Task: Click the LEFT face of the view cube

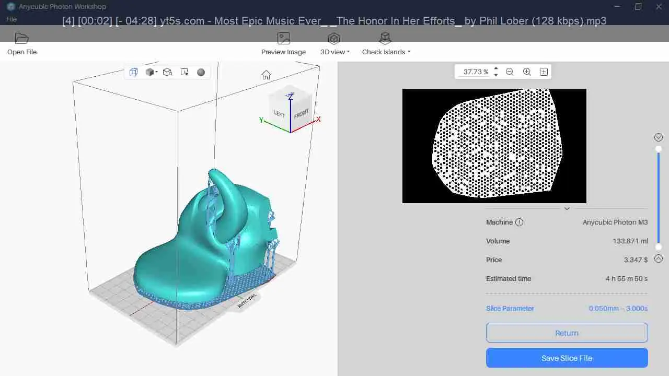Action: [279, 113]
